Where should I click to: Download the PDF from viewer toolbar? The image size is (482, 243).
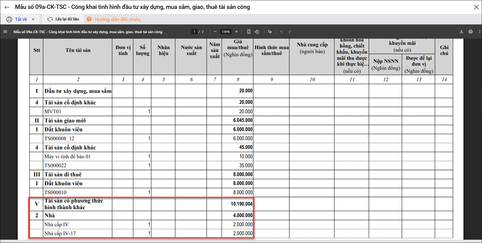tap(461, 32)
